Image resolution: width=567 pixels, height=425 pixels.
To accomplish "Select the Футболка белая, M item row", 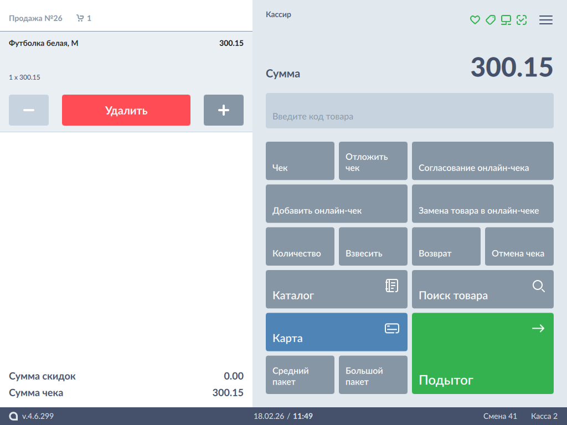I will [x=126, y=55].
